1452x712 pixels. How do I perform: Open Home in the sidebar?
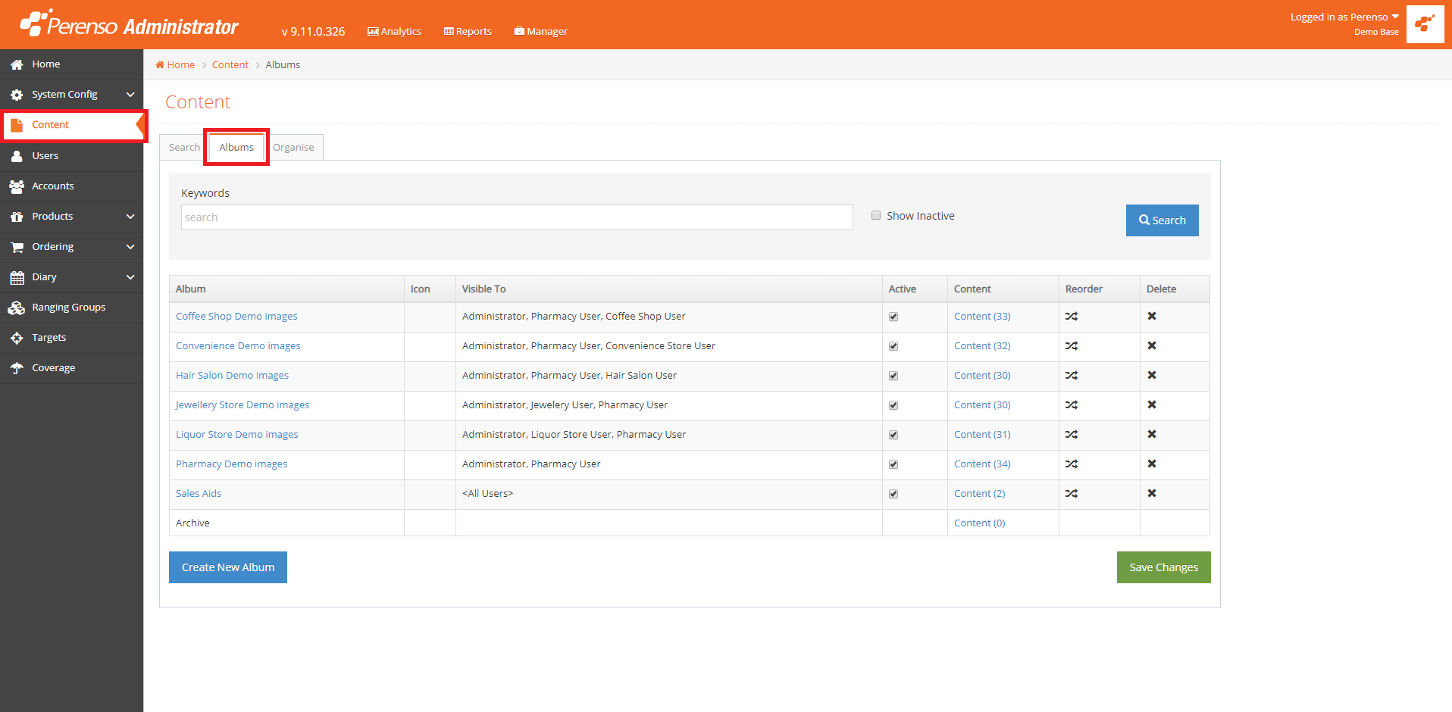(x=71, y=64)
